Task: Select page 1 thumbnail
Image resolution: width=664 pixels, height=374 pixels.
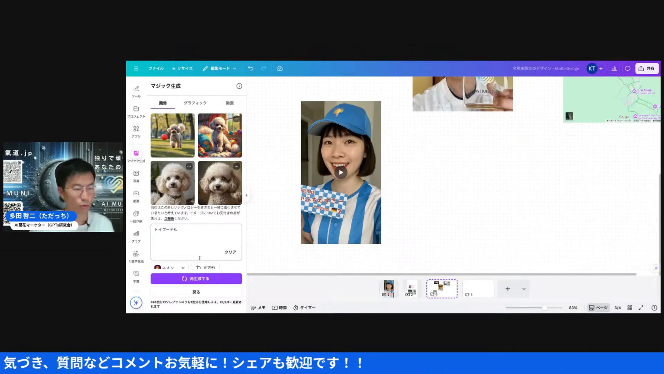Action: [x=389, y=289]
